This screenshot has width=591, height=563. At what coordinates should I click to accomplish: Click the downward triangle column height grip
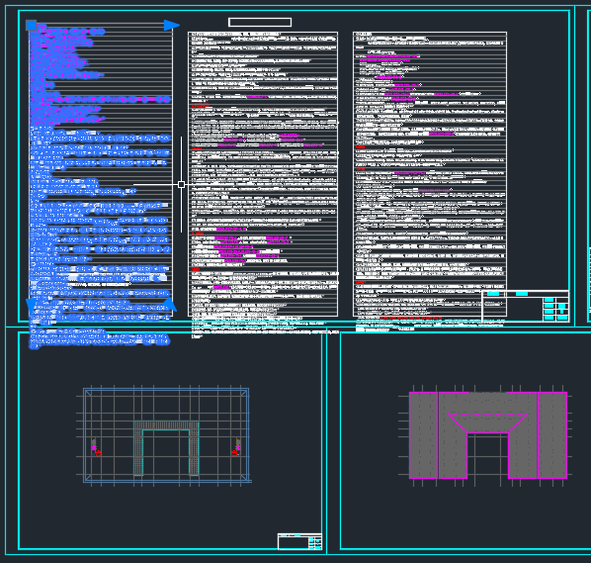coord(31,306)
